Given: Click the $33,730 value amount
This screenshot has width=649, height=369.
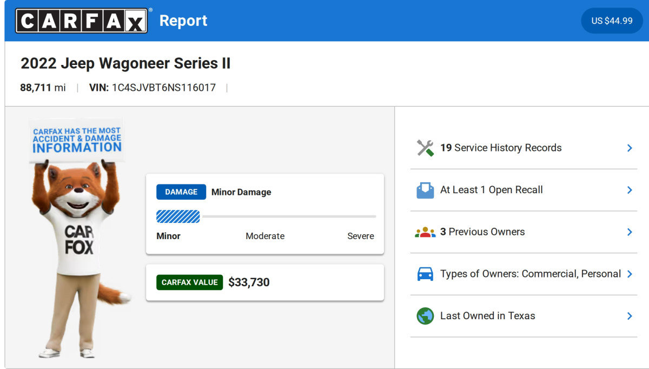Looking at the screenshot, I should tap(249, 282).
